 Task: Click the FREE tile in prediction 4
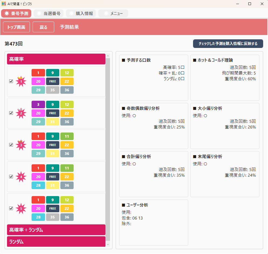[x=53, y=176]
